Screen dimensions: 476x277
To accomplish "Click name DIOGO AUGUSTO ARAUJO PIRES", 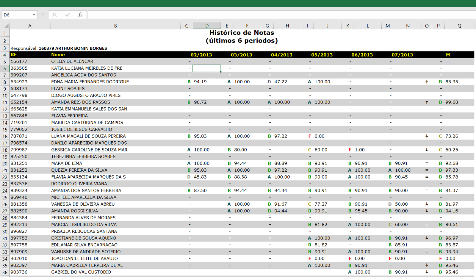I will pos(86,96).
